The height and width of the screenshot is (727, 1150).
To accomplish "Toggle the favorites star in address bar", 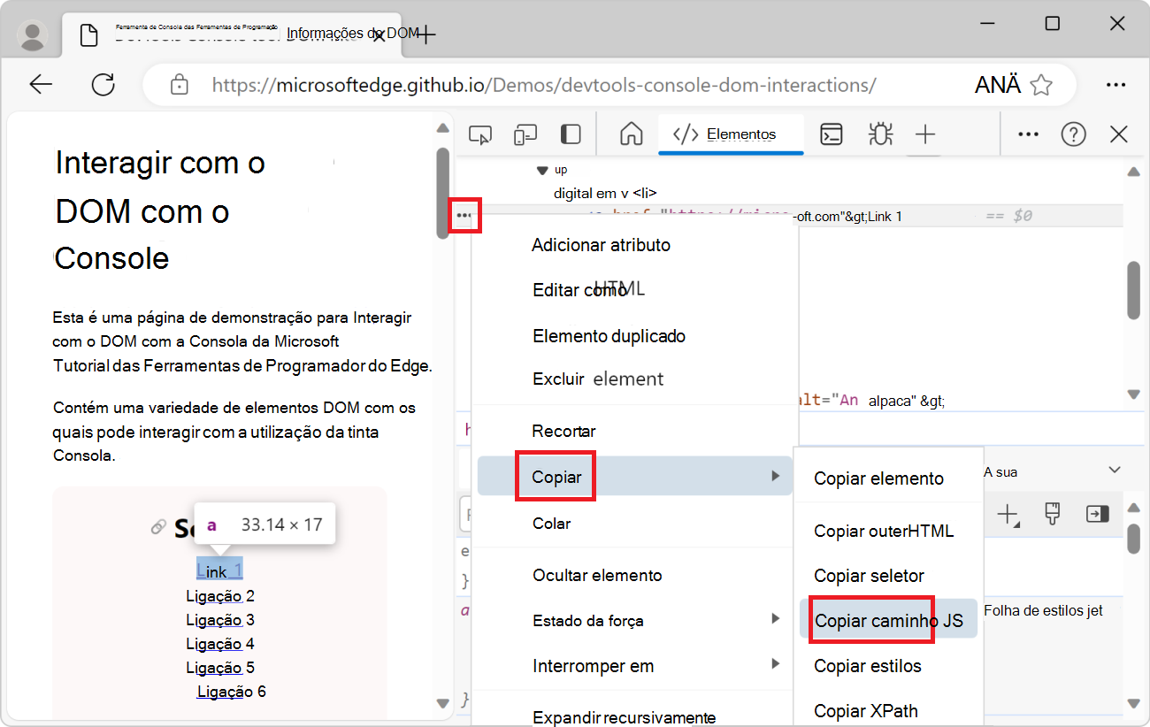I will tap(1042, 84).
